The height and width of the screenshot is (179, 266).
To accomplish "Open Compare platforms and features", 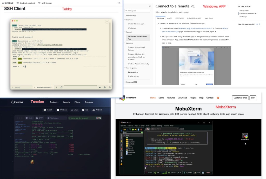I will (x=136, y=49).
